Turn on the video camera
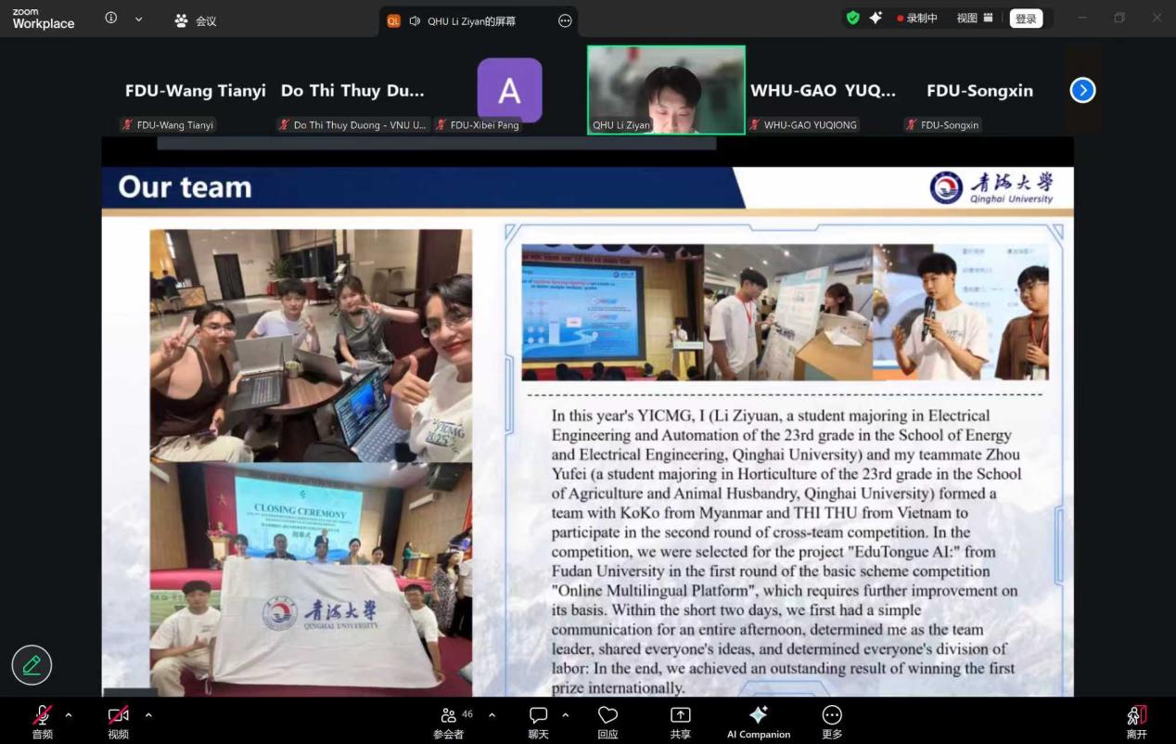The image size is (1176, 744). click(x=118, y=715)
